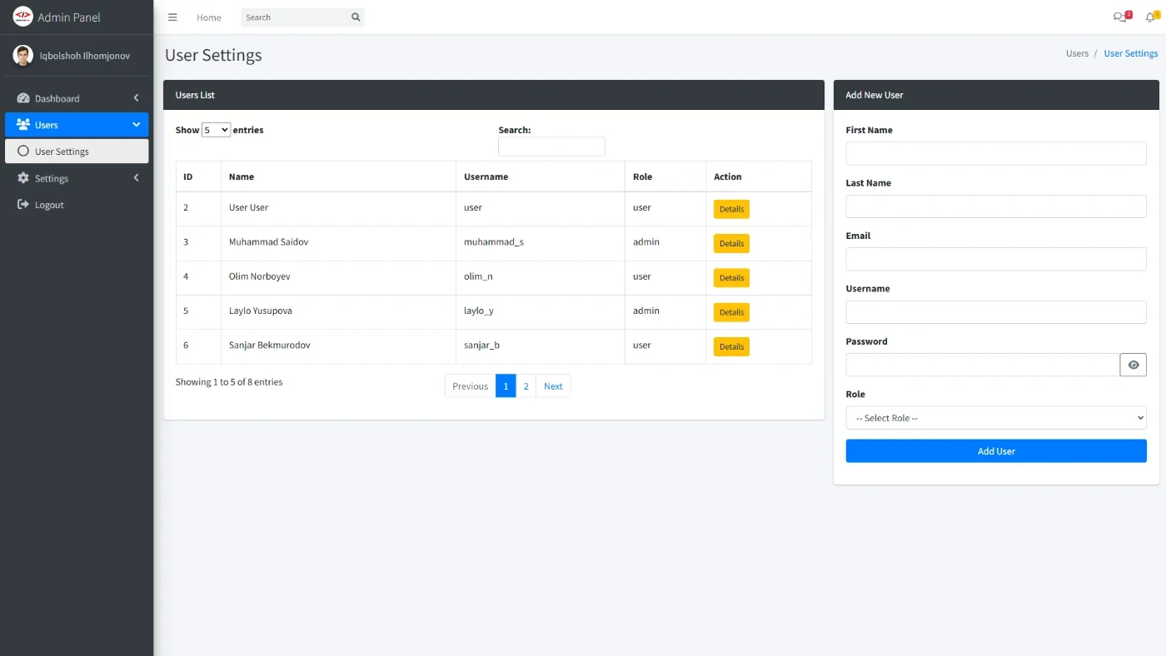Click Iqbolshoh Ilhomjonov name in sidebar
The image size is (1166, 656).
pyautogui.click(x=85, y=56)
